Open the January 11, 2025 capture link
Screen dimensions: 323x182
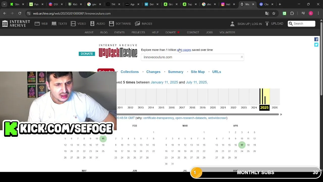tap(164, 82)
